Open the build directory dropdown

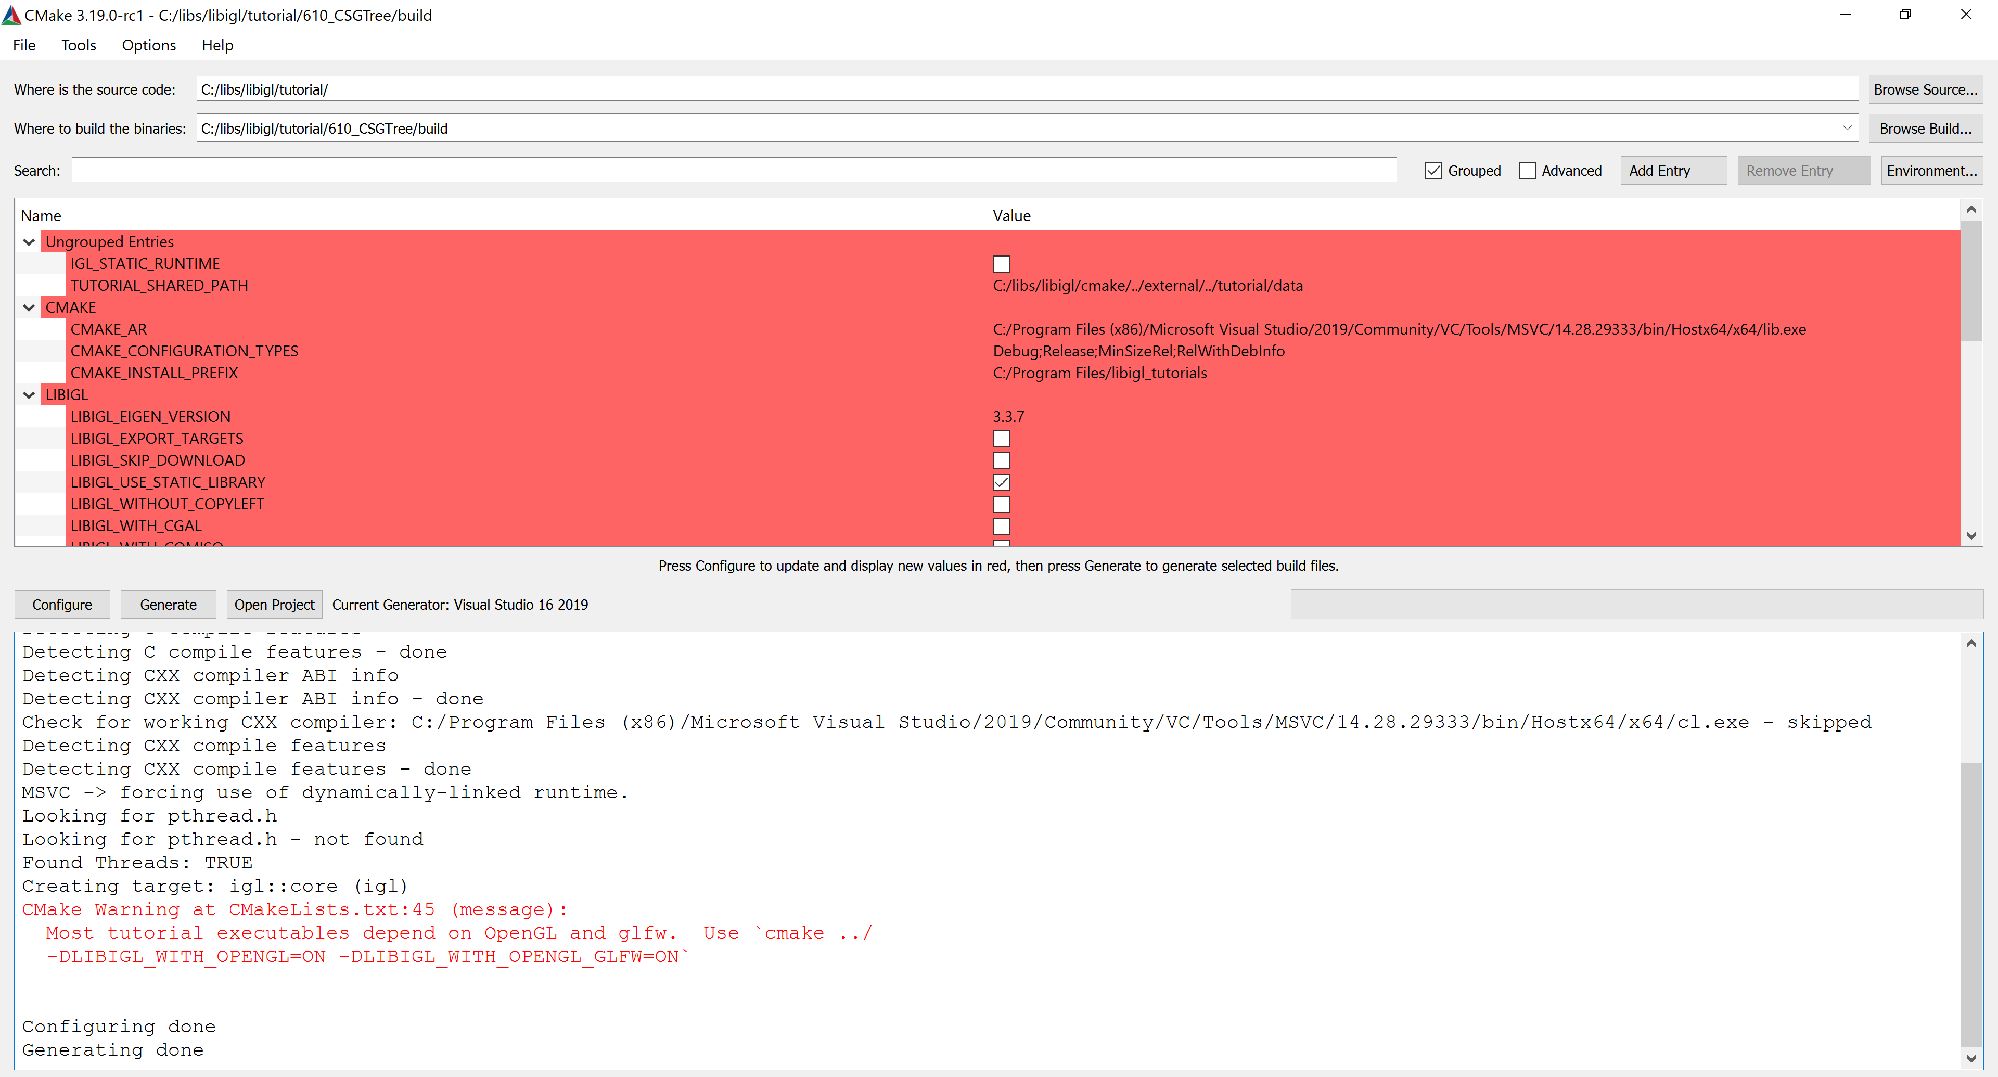click(x=1847, y=127)
